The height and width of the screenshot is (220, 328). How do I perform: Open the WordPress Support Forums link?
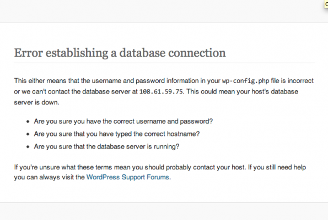(x=127, y=177)
